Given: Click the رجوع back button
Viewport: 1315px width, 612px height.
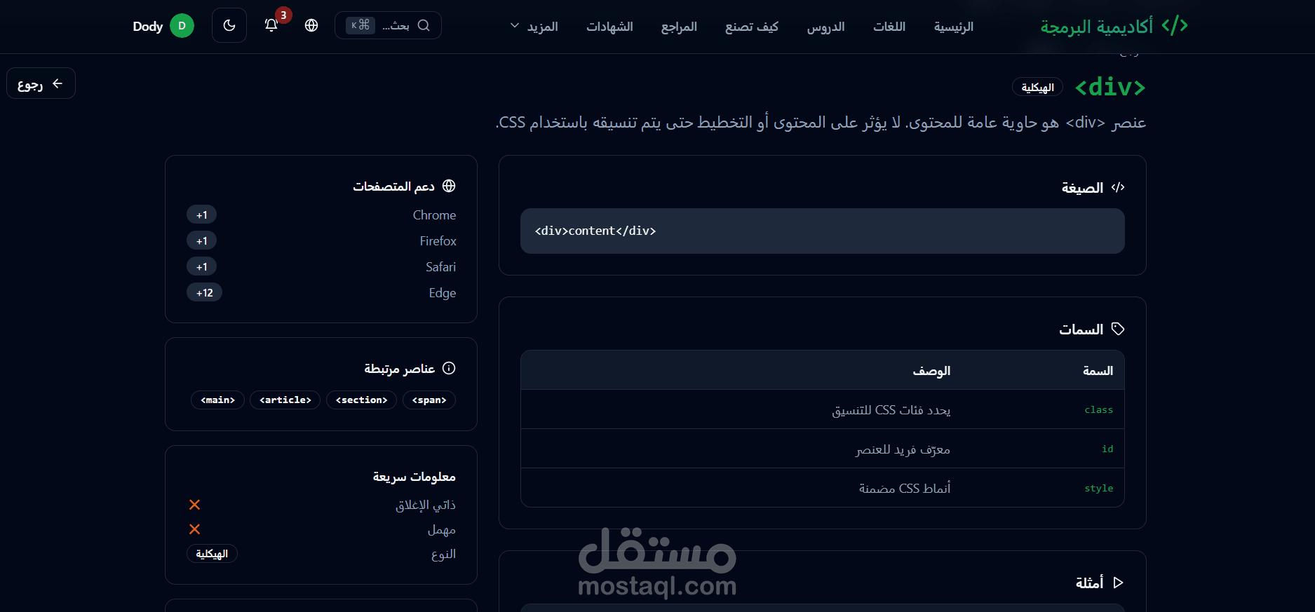Looking at the screenshot, I should [x=41, y=83].
